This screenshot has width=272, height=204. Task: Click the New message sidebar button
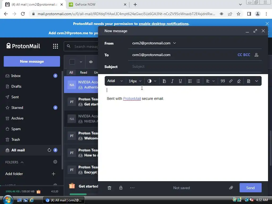(32, 61)
